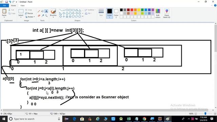The image size is (217, 122).
Task: Open Microsoft Store from the taskbar
Action: click(x=82, y=119)
